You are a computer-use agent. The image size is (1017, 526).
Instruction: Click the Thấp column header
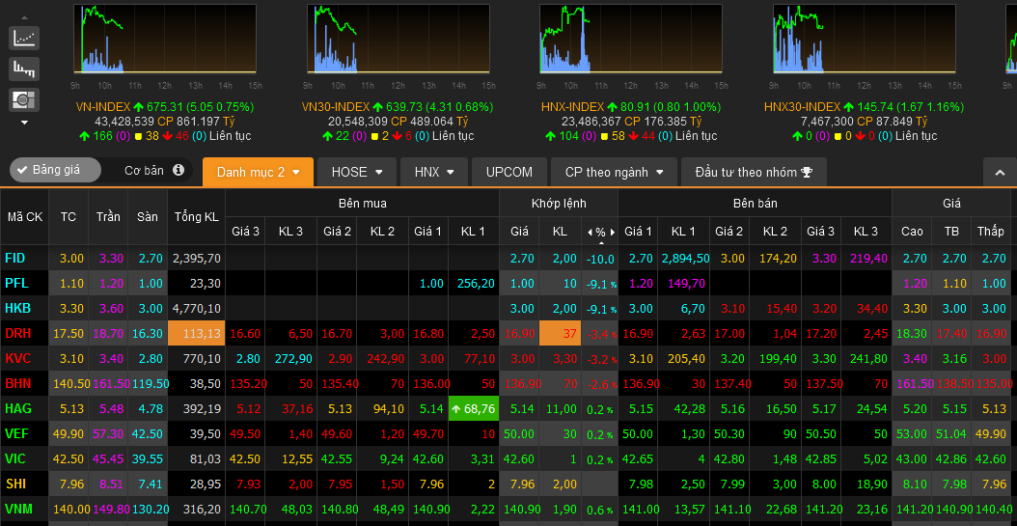(x=990, y=232)
